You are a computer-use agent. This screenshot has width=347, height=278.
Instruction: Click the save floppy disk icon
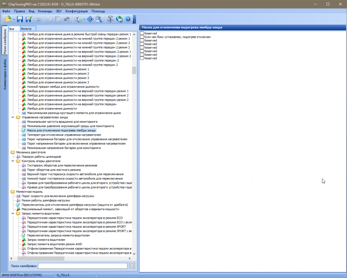pos(20,19)
